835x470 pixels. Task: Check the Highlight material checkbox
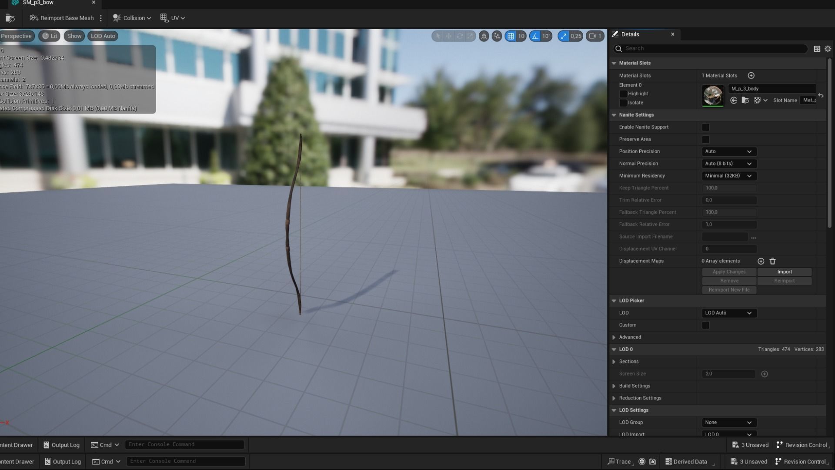pos(623,94)
